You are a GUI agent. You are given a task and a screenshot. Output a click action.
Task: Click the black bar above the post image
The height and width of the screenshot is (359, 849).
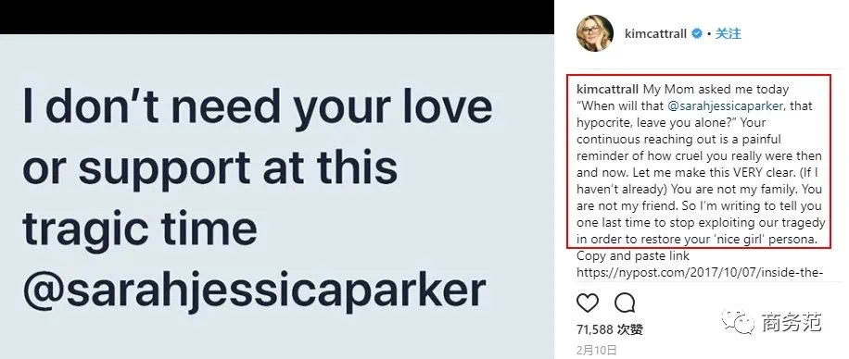pyautogui.click(x=277, y=17)
